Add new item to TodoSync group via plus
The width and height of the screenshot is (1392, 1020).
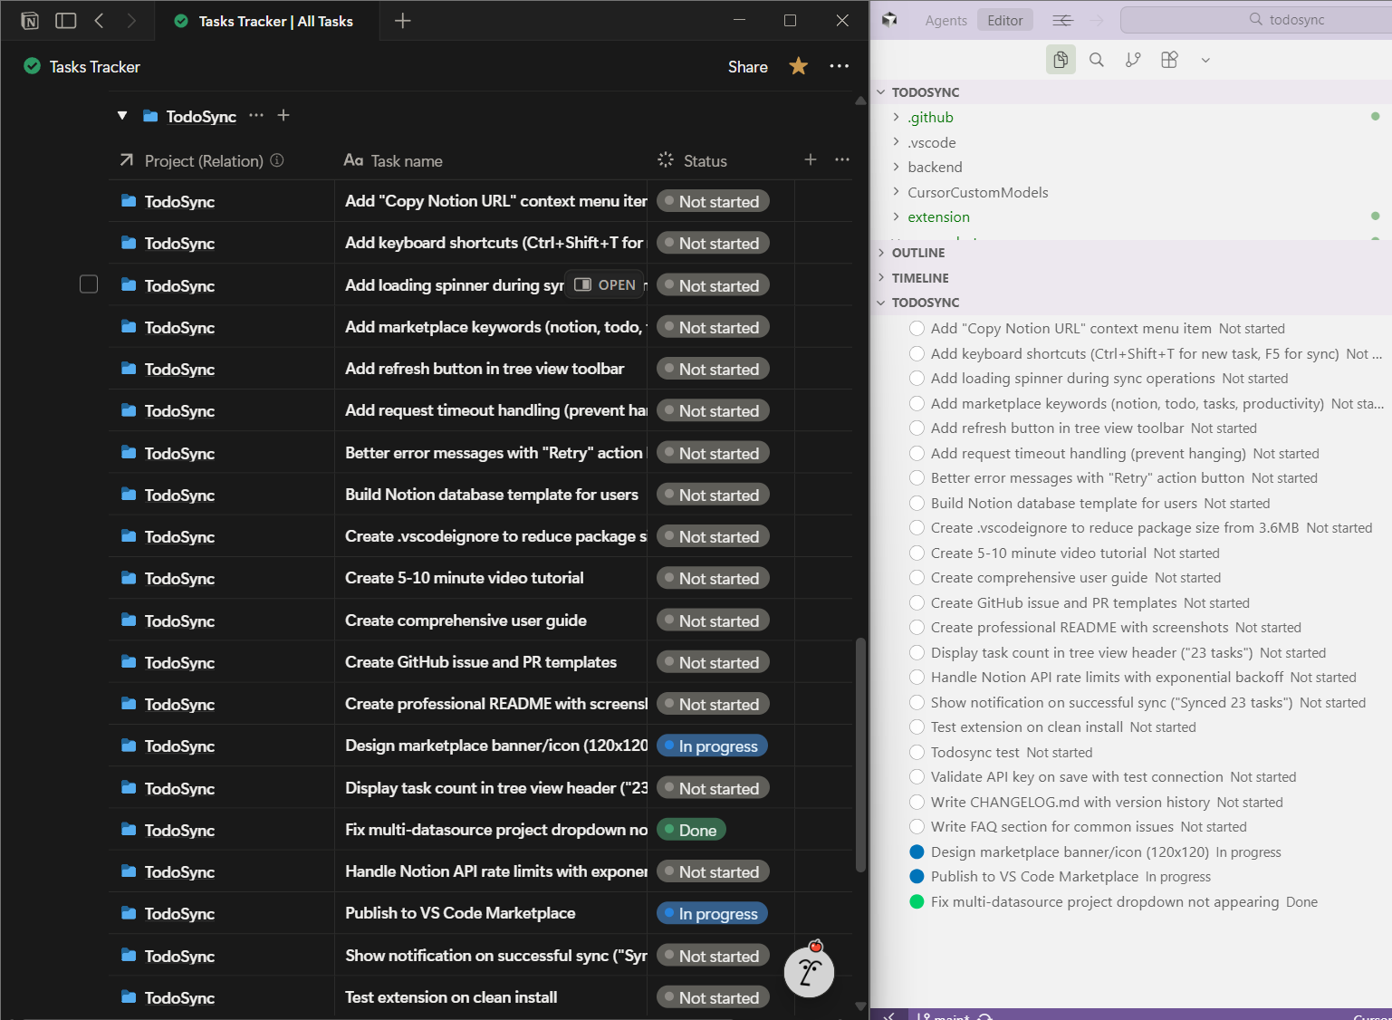coord(283,115)
